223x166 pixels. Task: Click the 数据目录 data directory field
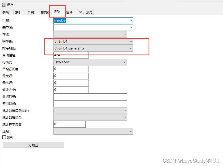point(90,97)
